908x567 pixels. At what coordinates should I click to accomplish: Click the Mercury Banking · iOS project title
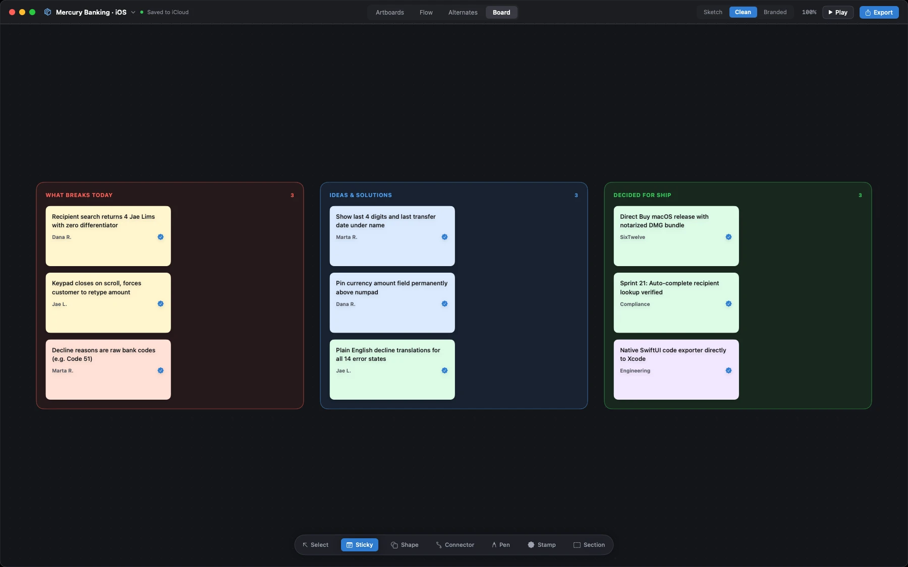91,12
